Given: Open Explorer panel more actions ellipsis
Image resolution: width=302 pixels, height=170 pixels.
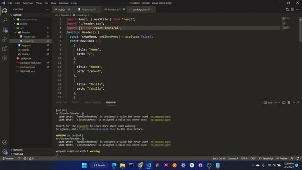Looking at the screenshot, I should pyautogui.click(x=47, y=9).
